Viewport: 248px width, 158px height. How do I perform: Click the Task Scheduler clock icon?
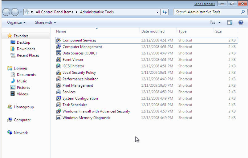pyautogui.click(x=59, y=105)
